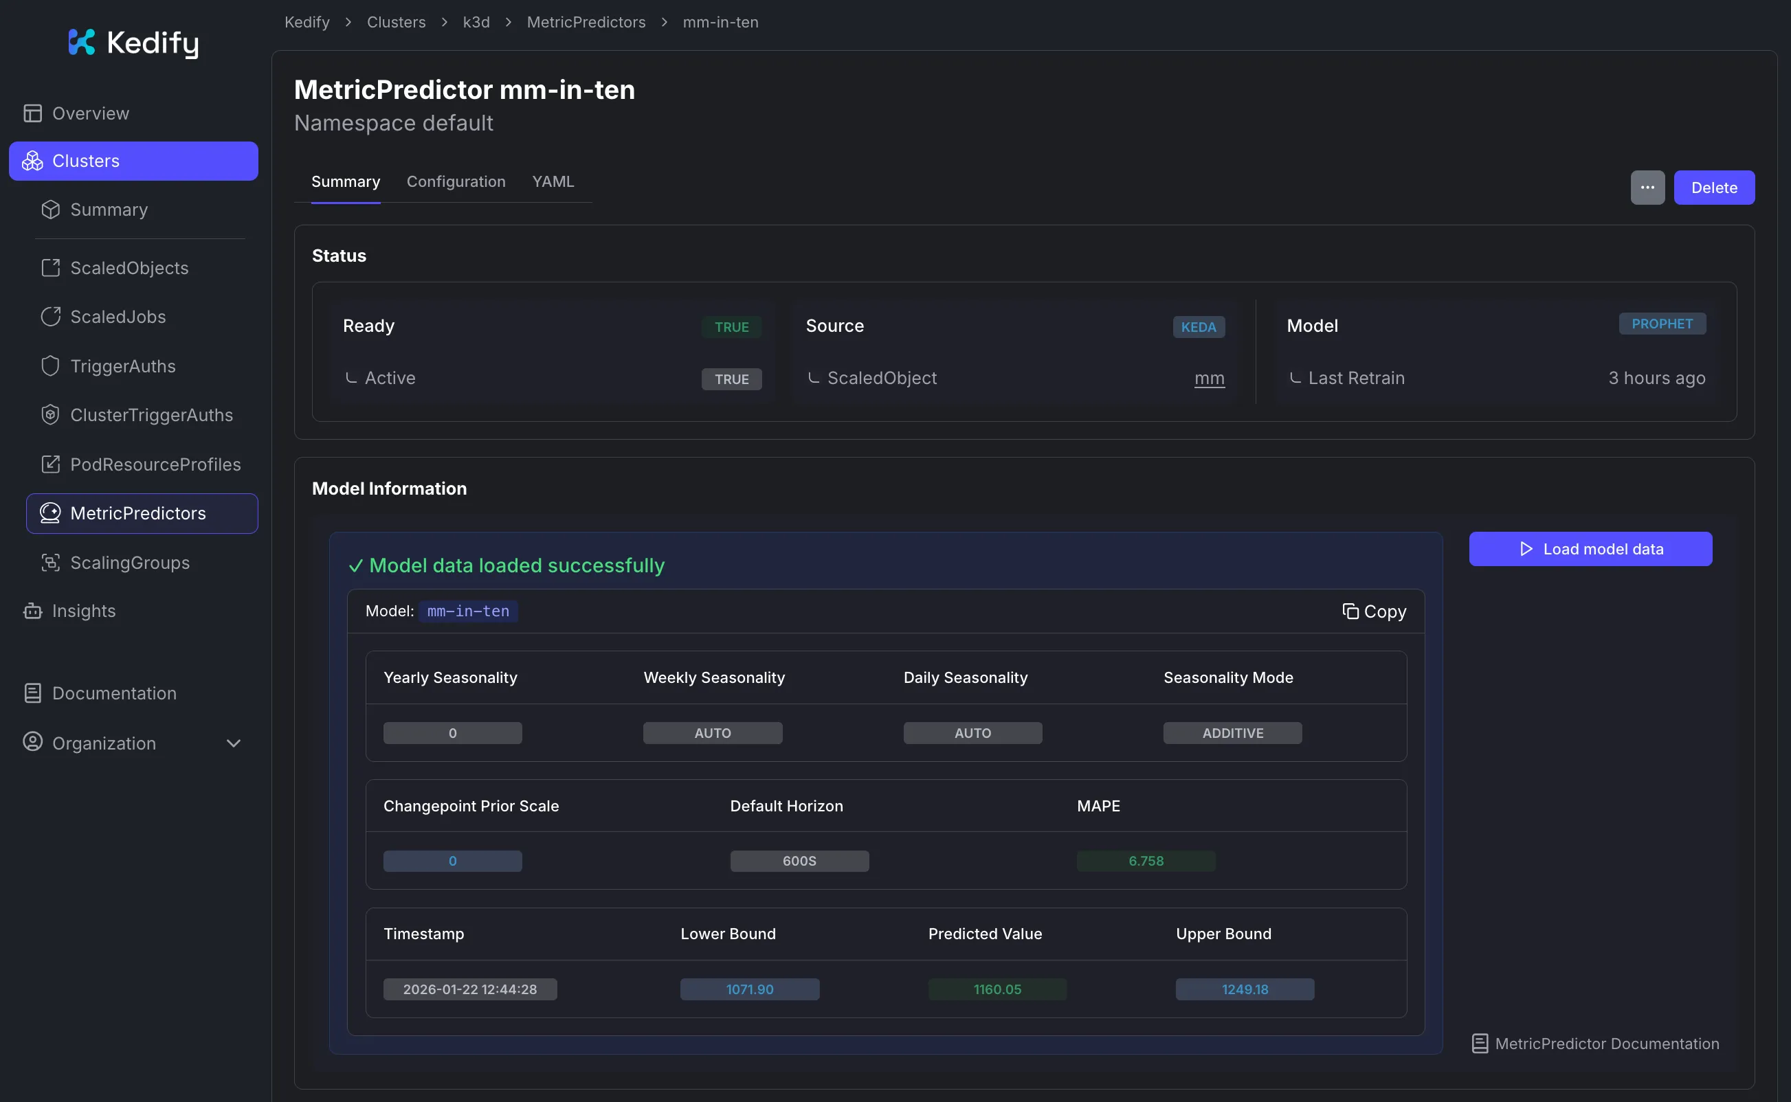Select the TriggerAuths shield icon
This screenshot has height=1102, width=1791.
tap(50, 366)
